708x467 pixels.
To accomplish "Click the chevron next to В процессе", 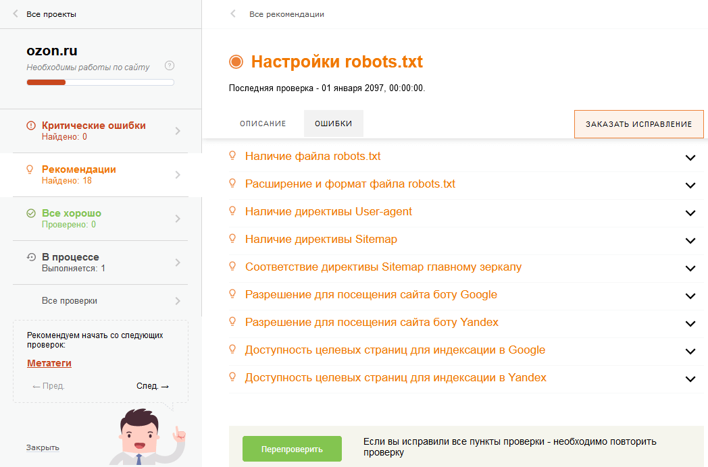I will [178, 262].
